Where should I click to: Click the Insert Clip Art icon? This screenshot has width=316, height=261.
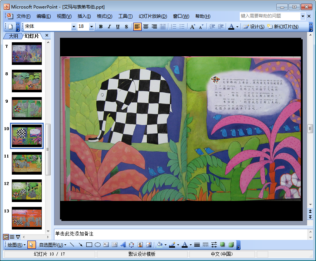point(140,245)
